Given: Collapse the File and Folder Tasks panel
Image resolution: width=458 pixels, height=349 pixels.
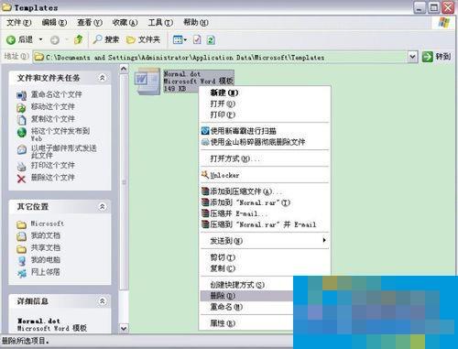Looking at the screenshot, I should pos(103,78).
